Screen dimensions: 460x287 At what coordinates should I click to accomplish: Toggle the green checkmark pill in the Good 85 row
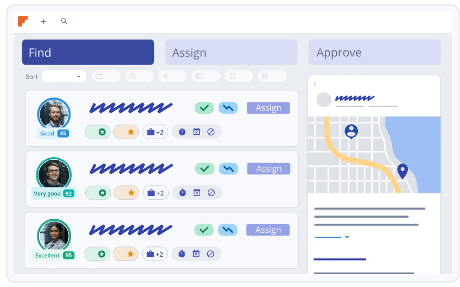[x=205, y=108]
